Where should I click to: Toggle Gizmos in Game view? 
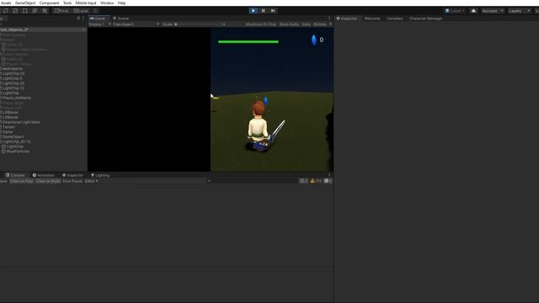320,24
